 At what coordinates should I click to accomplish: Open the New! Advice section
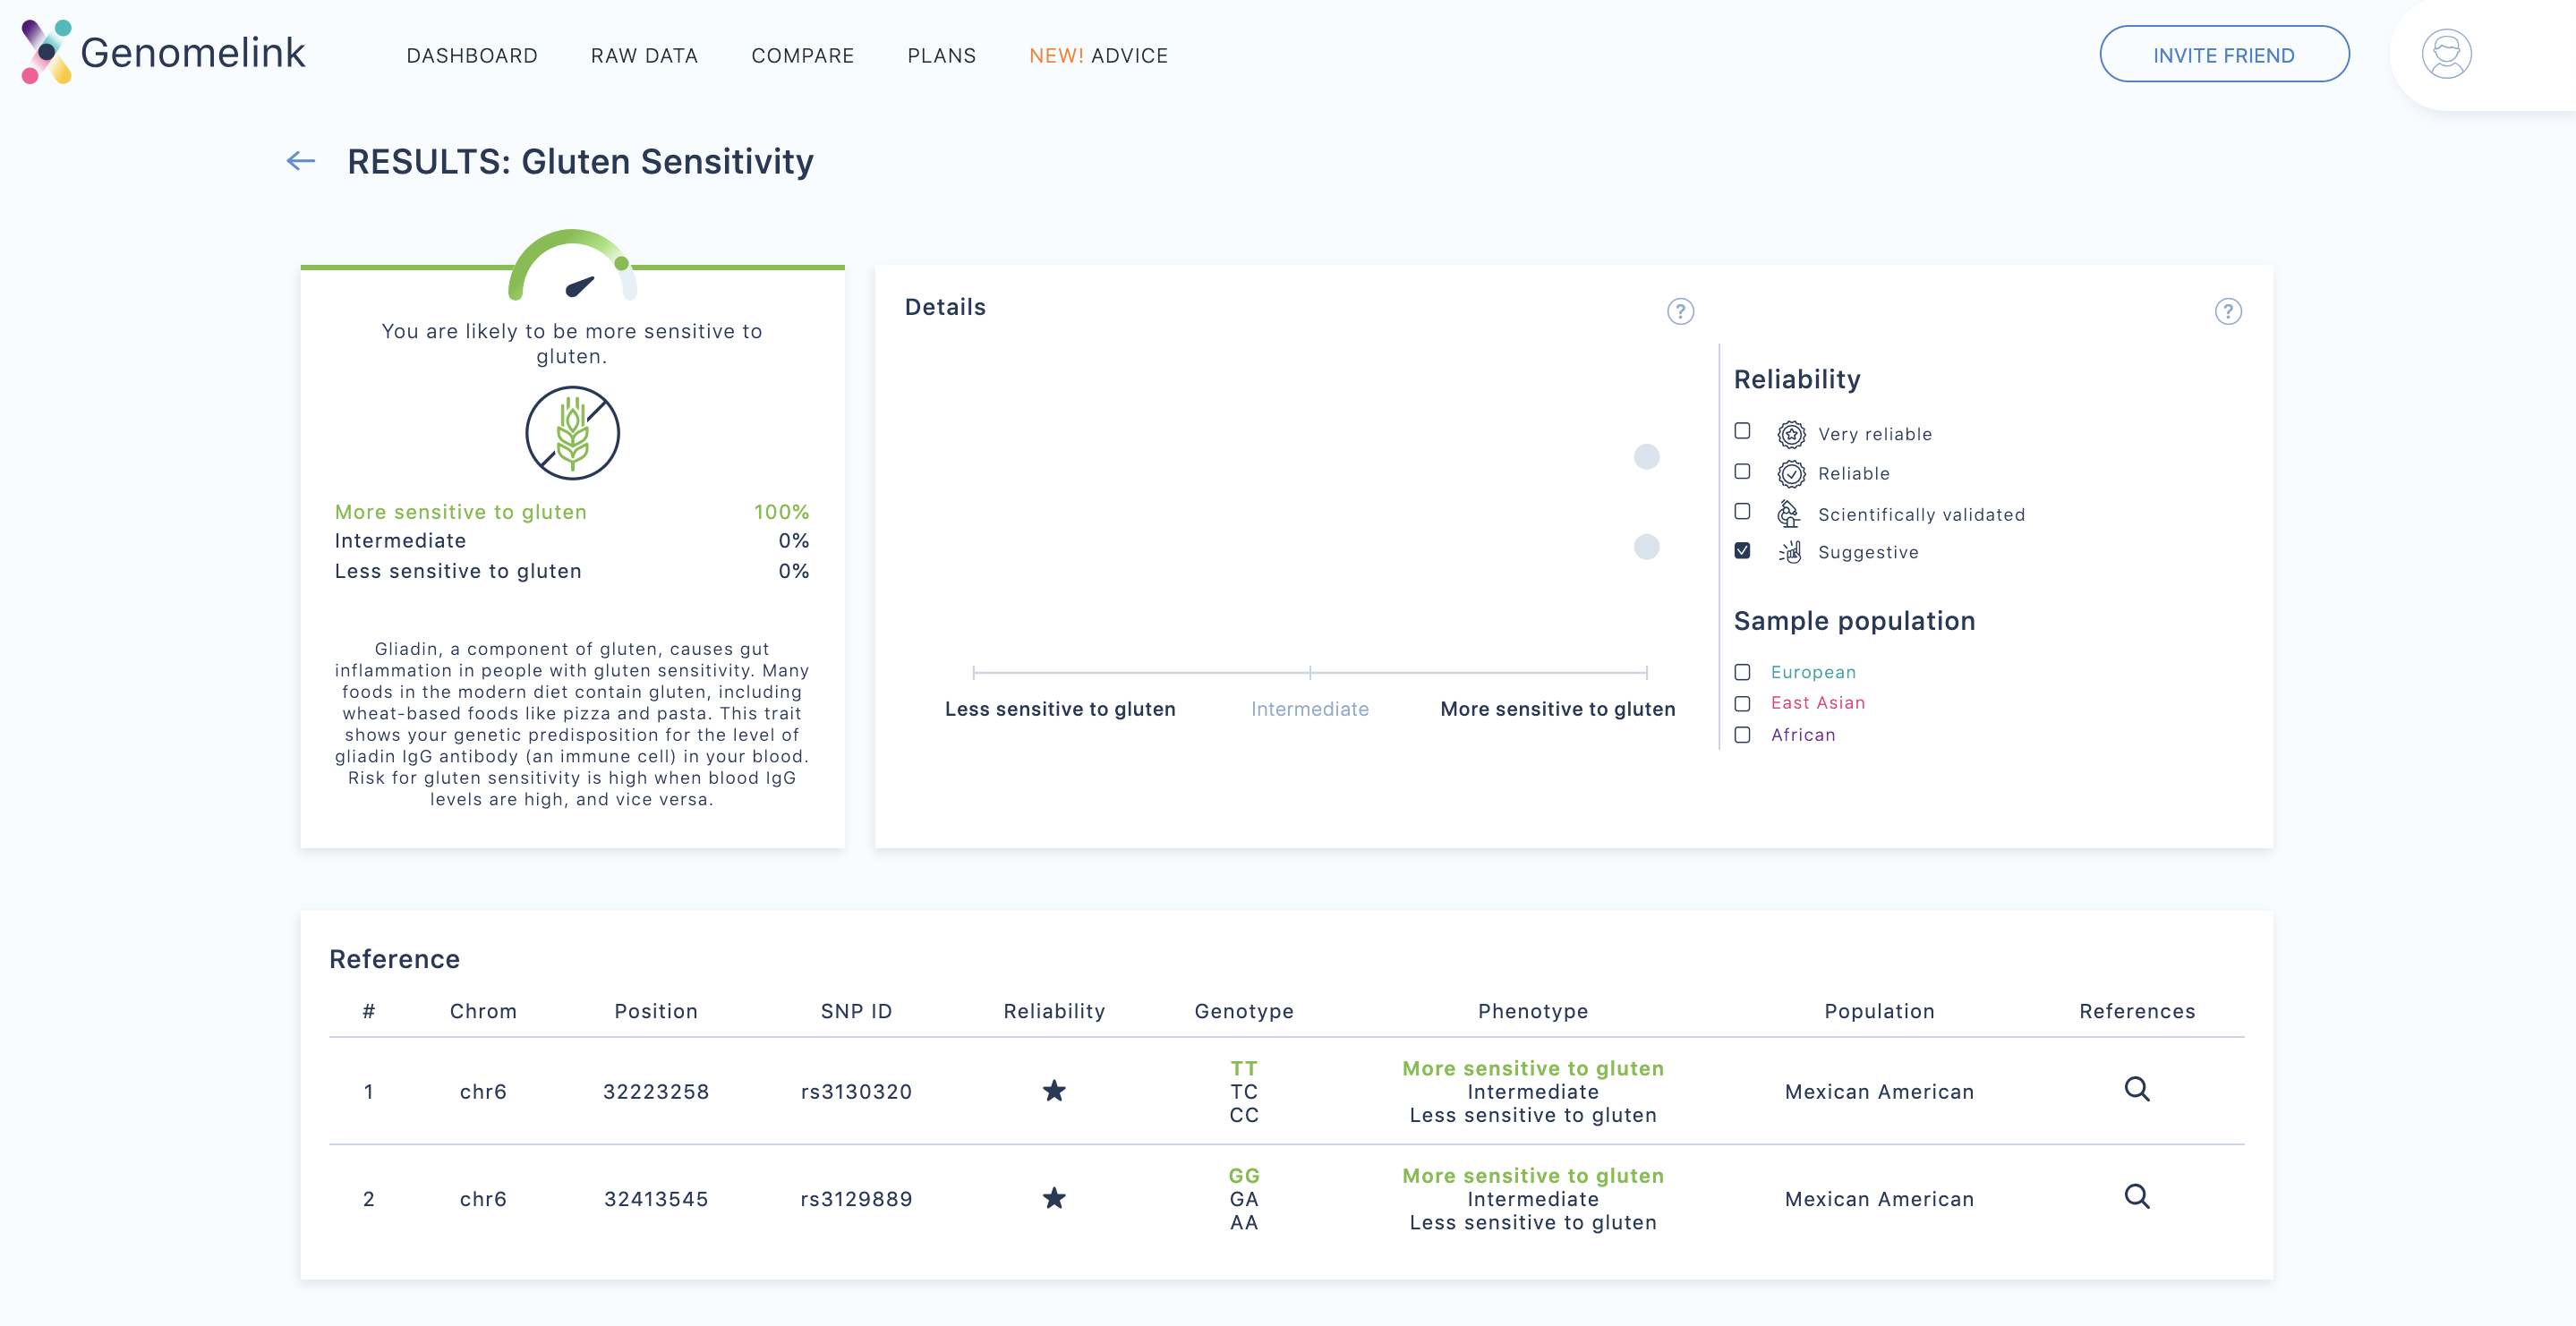click(1098, 56)
